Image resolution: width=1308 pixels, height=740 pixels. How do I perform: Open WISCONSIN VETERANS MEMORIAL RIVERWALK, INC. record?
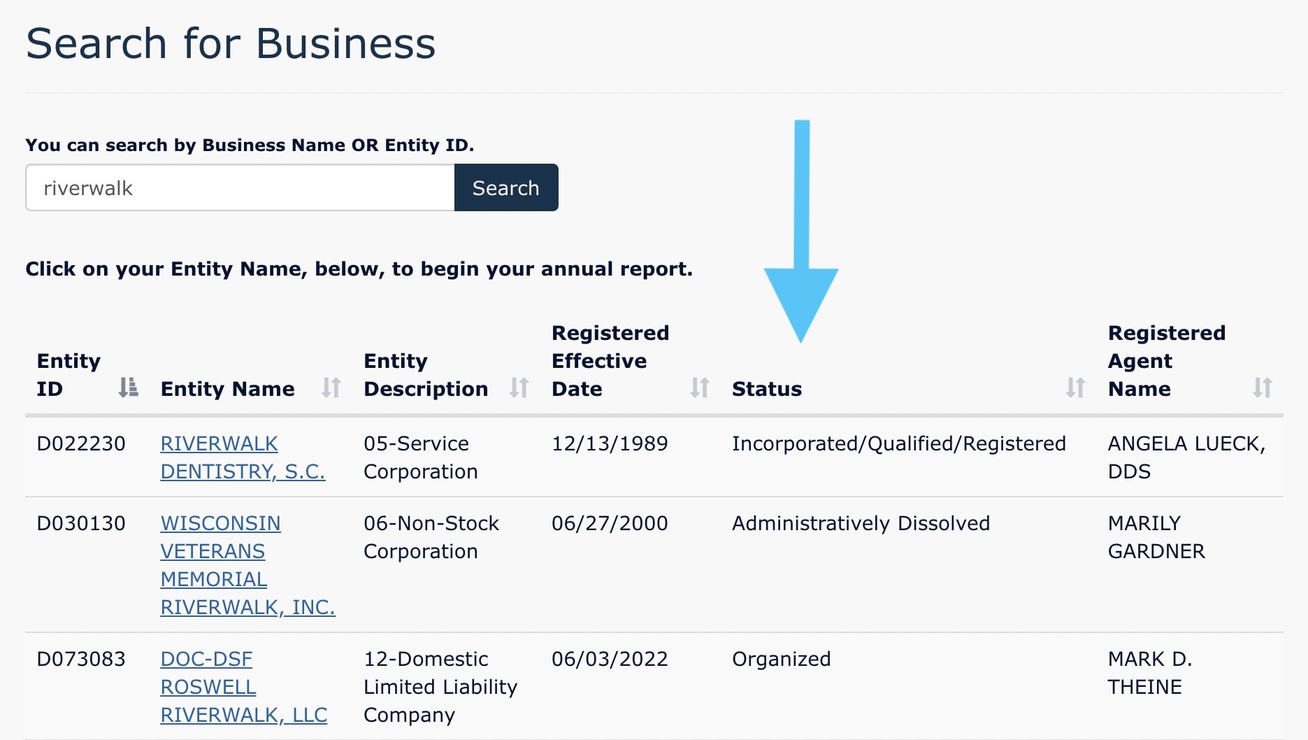pos(247,564)
